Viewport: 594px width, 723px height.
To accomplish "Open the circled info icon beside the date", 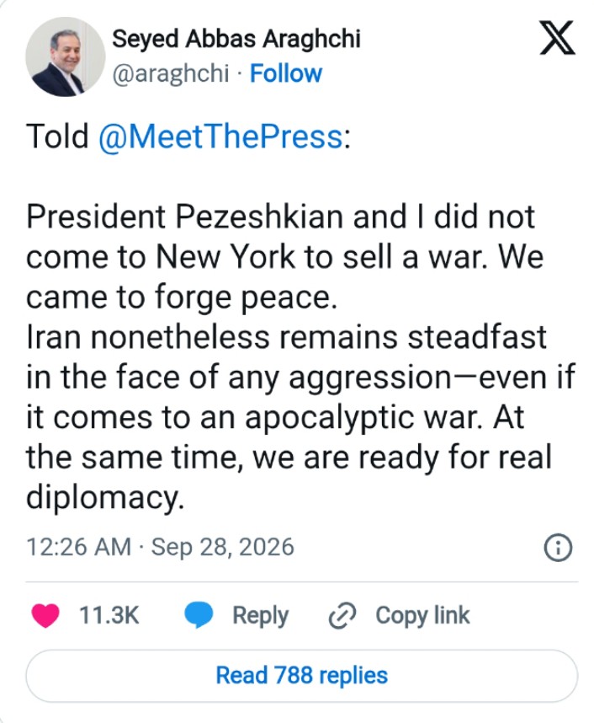I will (558, 548).
